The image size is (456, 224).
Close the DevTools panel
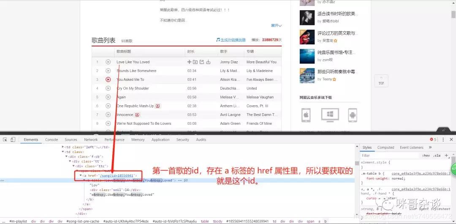pos(451,139)
